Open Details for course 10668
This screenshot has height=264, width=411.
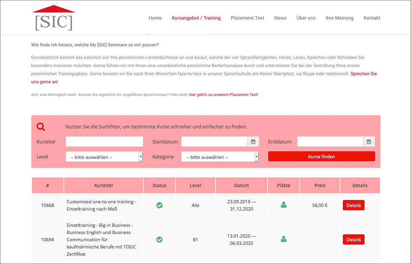(x=354, y=205)
